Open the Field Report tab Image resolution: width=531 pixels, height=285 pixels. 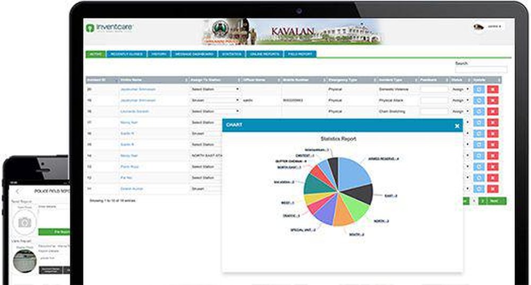301,54
